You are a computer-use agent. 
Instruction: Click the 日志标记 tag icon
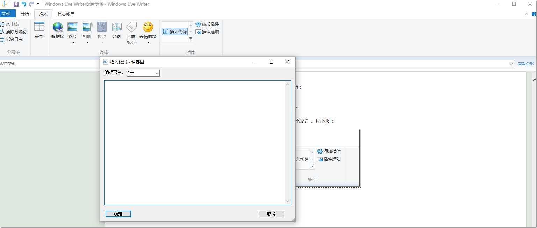[131, 27]
